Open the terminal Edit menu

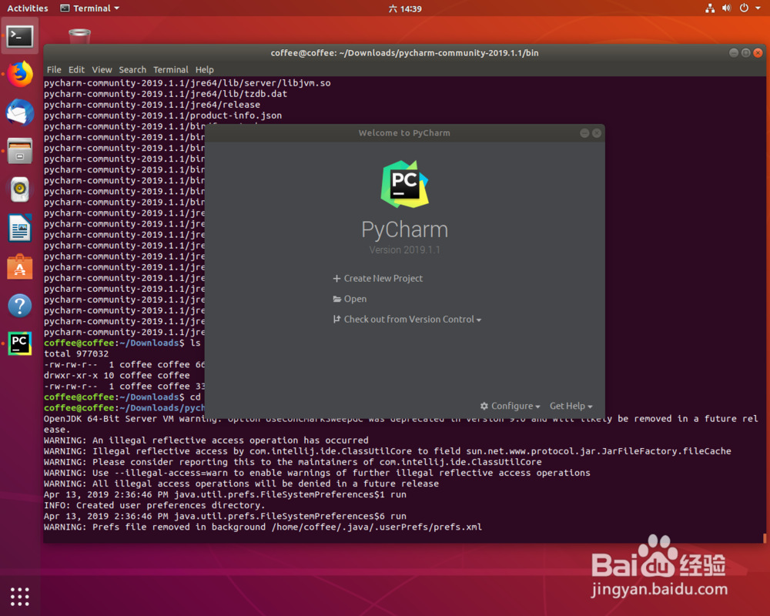[76, 70]
